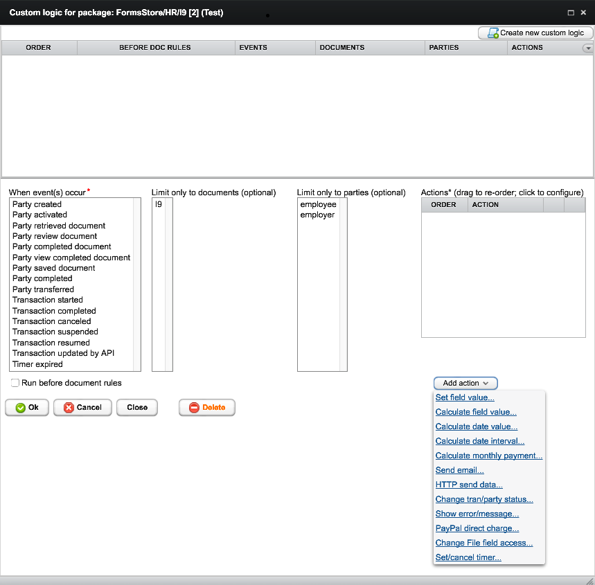Maximize the custom logic dialog window
595x585 pixels.
pos(571,12)
